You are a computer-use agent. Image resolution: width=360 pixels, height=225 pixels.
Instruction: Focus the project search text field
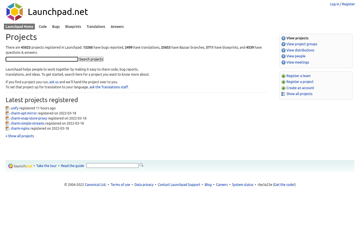[42, 59]
